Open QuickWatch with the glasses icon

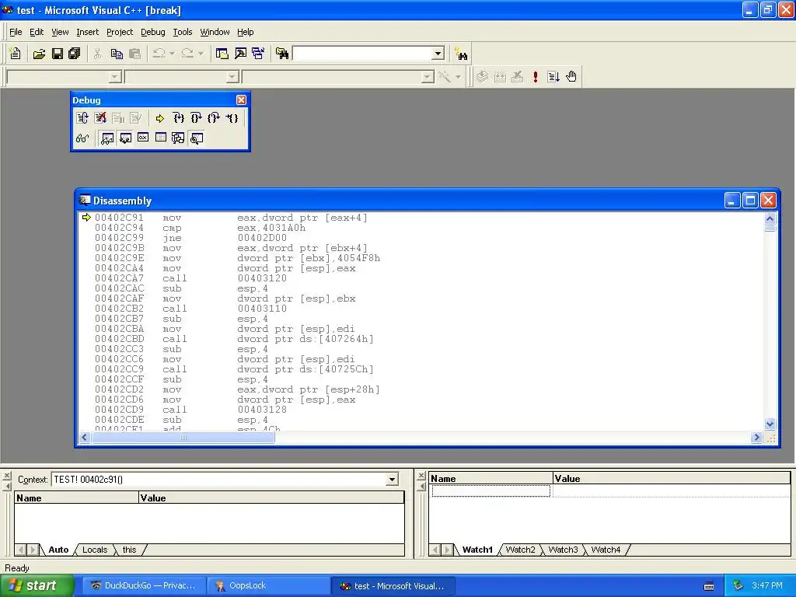coord(82,138)
